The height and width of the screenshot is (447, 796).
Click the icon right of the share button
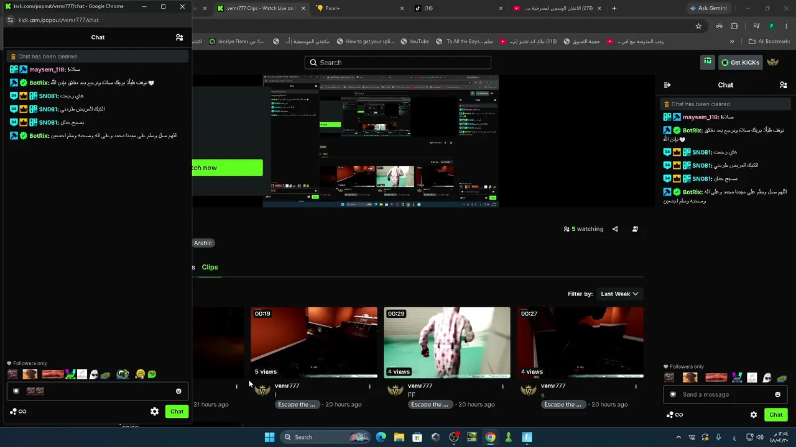tap(635, 229)
